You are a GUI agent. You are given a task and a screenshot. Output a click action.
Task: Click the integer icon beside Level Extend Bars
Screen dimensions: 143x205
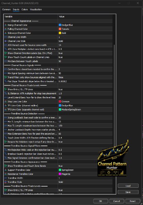click(x=5, y=97)
